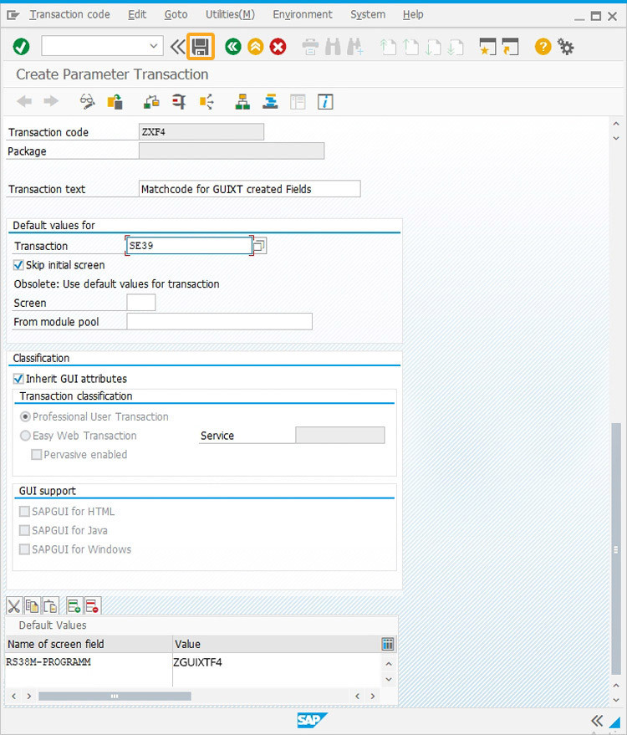Open value help button next to Transaction field
The height and width of the screenshot is (735, 627).
[x=260, y=245]
